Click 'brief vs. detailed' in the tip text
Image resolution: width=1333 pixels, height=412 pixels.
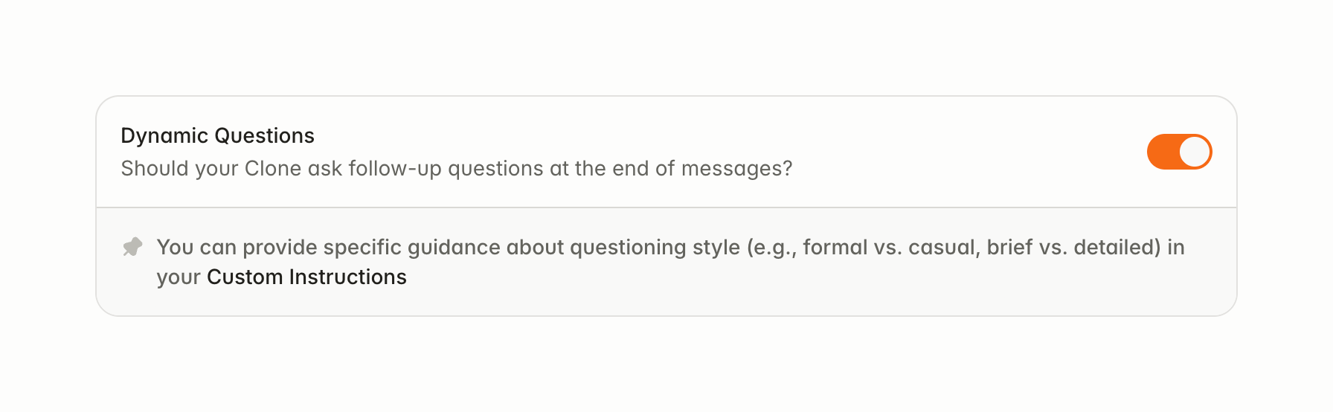coord(1073,247)
